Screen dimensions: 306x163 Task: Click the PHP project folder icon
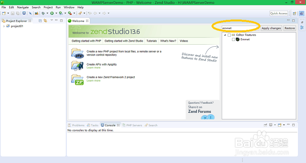(78, 53)
